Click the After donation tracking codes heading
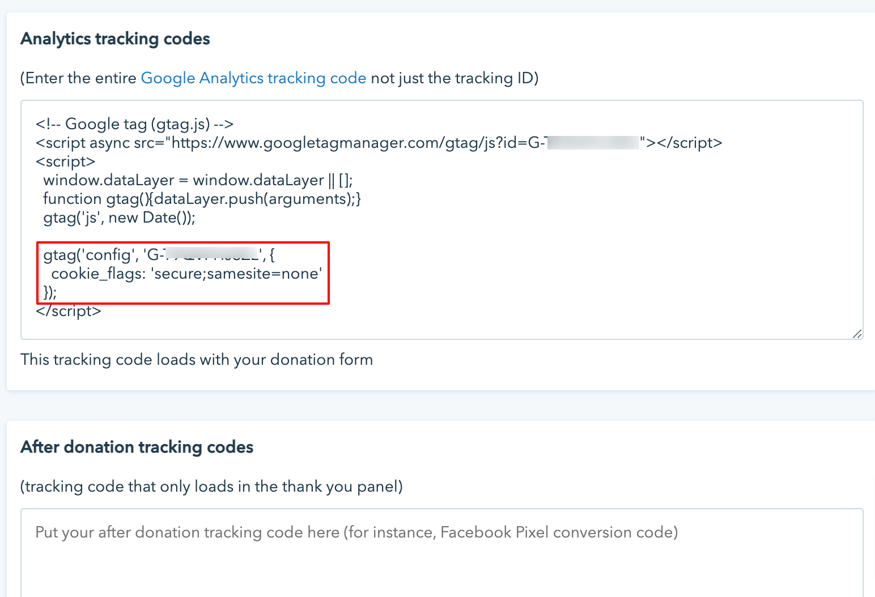 [137, 447]
